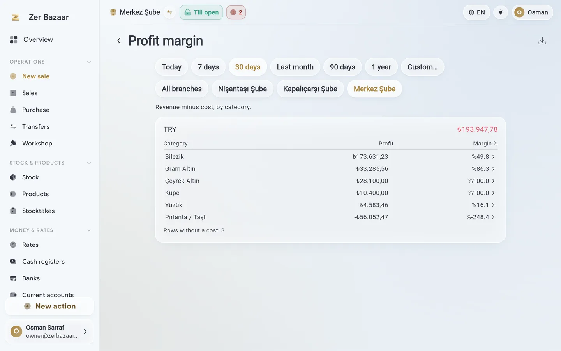Click the download report icon

542,41
